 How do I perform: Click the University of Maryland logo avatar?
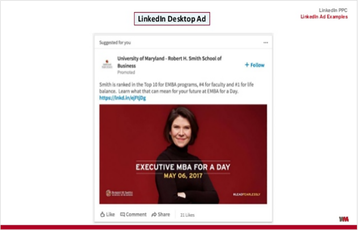pyautogui.click(x=107, y=64)
